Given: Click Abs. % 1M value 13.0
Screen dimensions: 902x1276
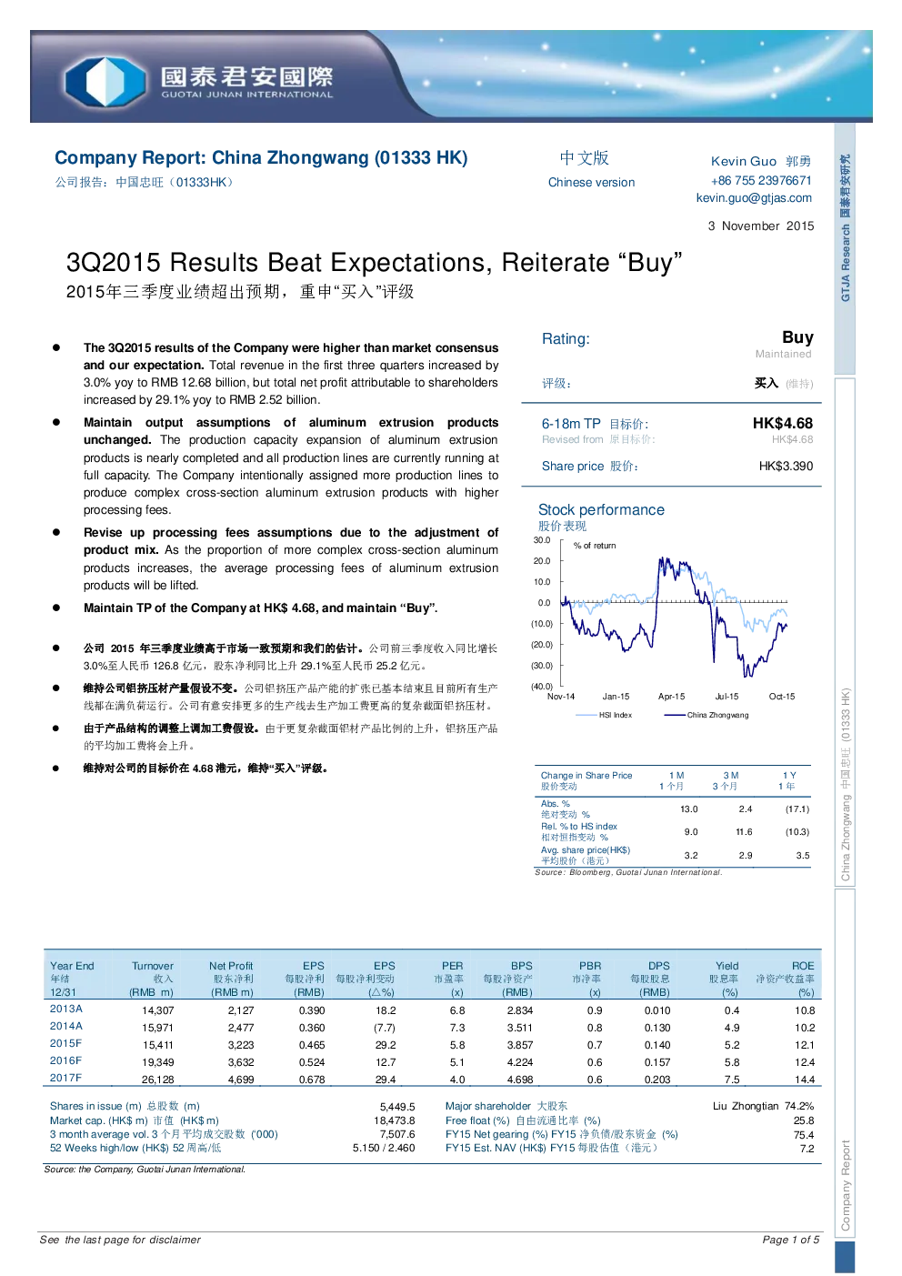Looking at the screenshot, I should click(689, 809).
